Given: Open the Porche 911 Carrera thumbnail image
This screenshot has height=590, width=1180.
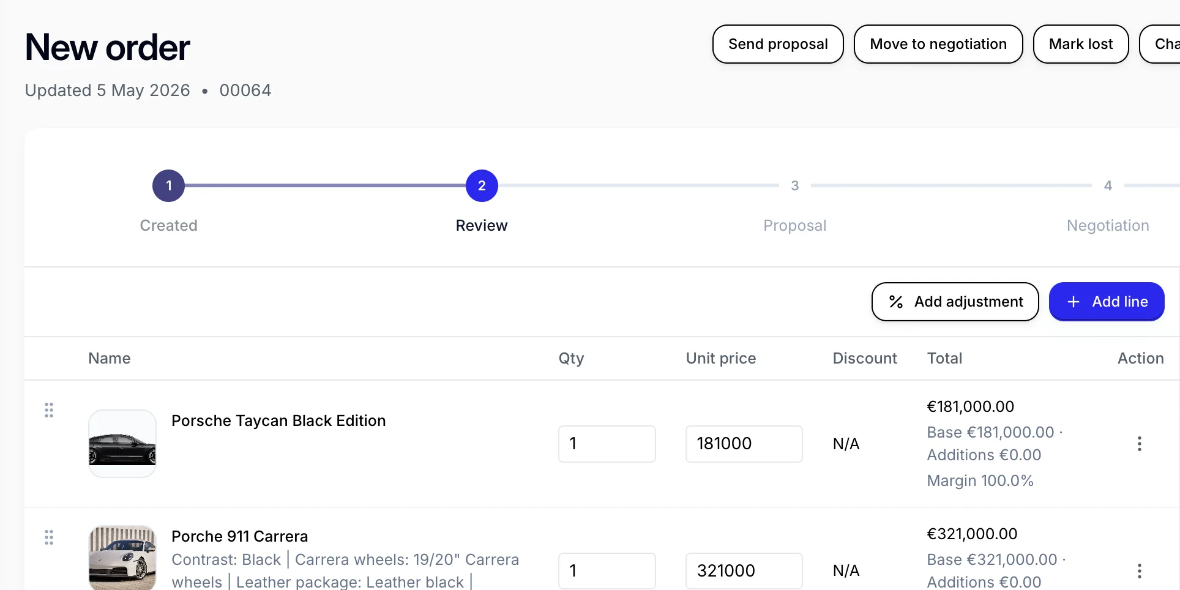Looking at the screenshot, I should point(122,558).
